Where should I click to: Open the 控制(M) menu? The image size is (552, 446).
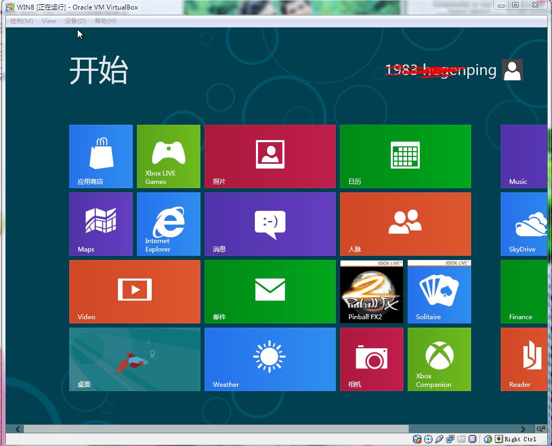pyautogui.click(x=21, y=21)
